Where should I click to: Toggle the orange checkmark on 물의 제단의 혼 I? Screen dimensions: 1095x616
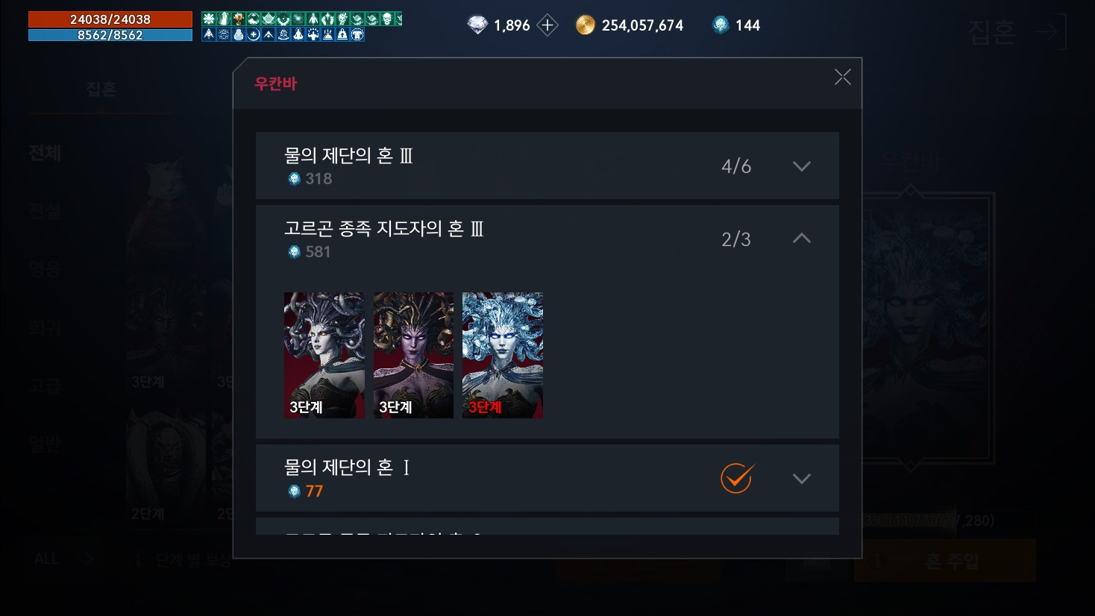coord(737,478)
